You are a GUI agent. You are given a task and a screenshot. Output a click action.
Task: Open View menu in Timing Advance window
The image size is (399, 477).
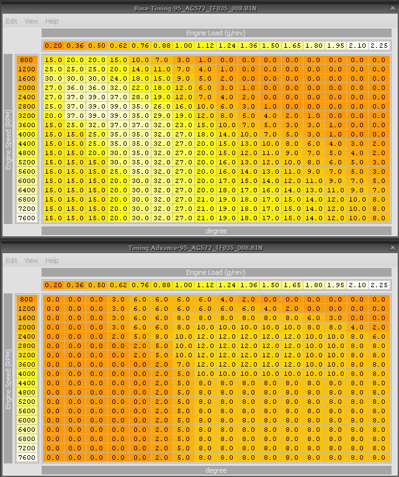click(31, 261)
